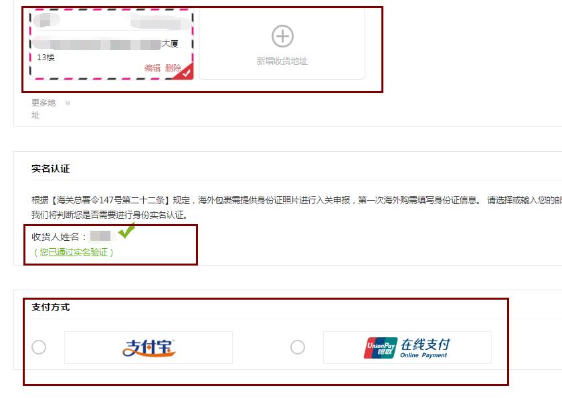
Task: Click the 编辑 edit link on address
Action: tap(153, 68)
